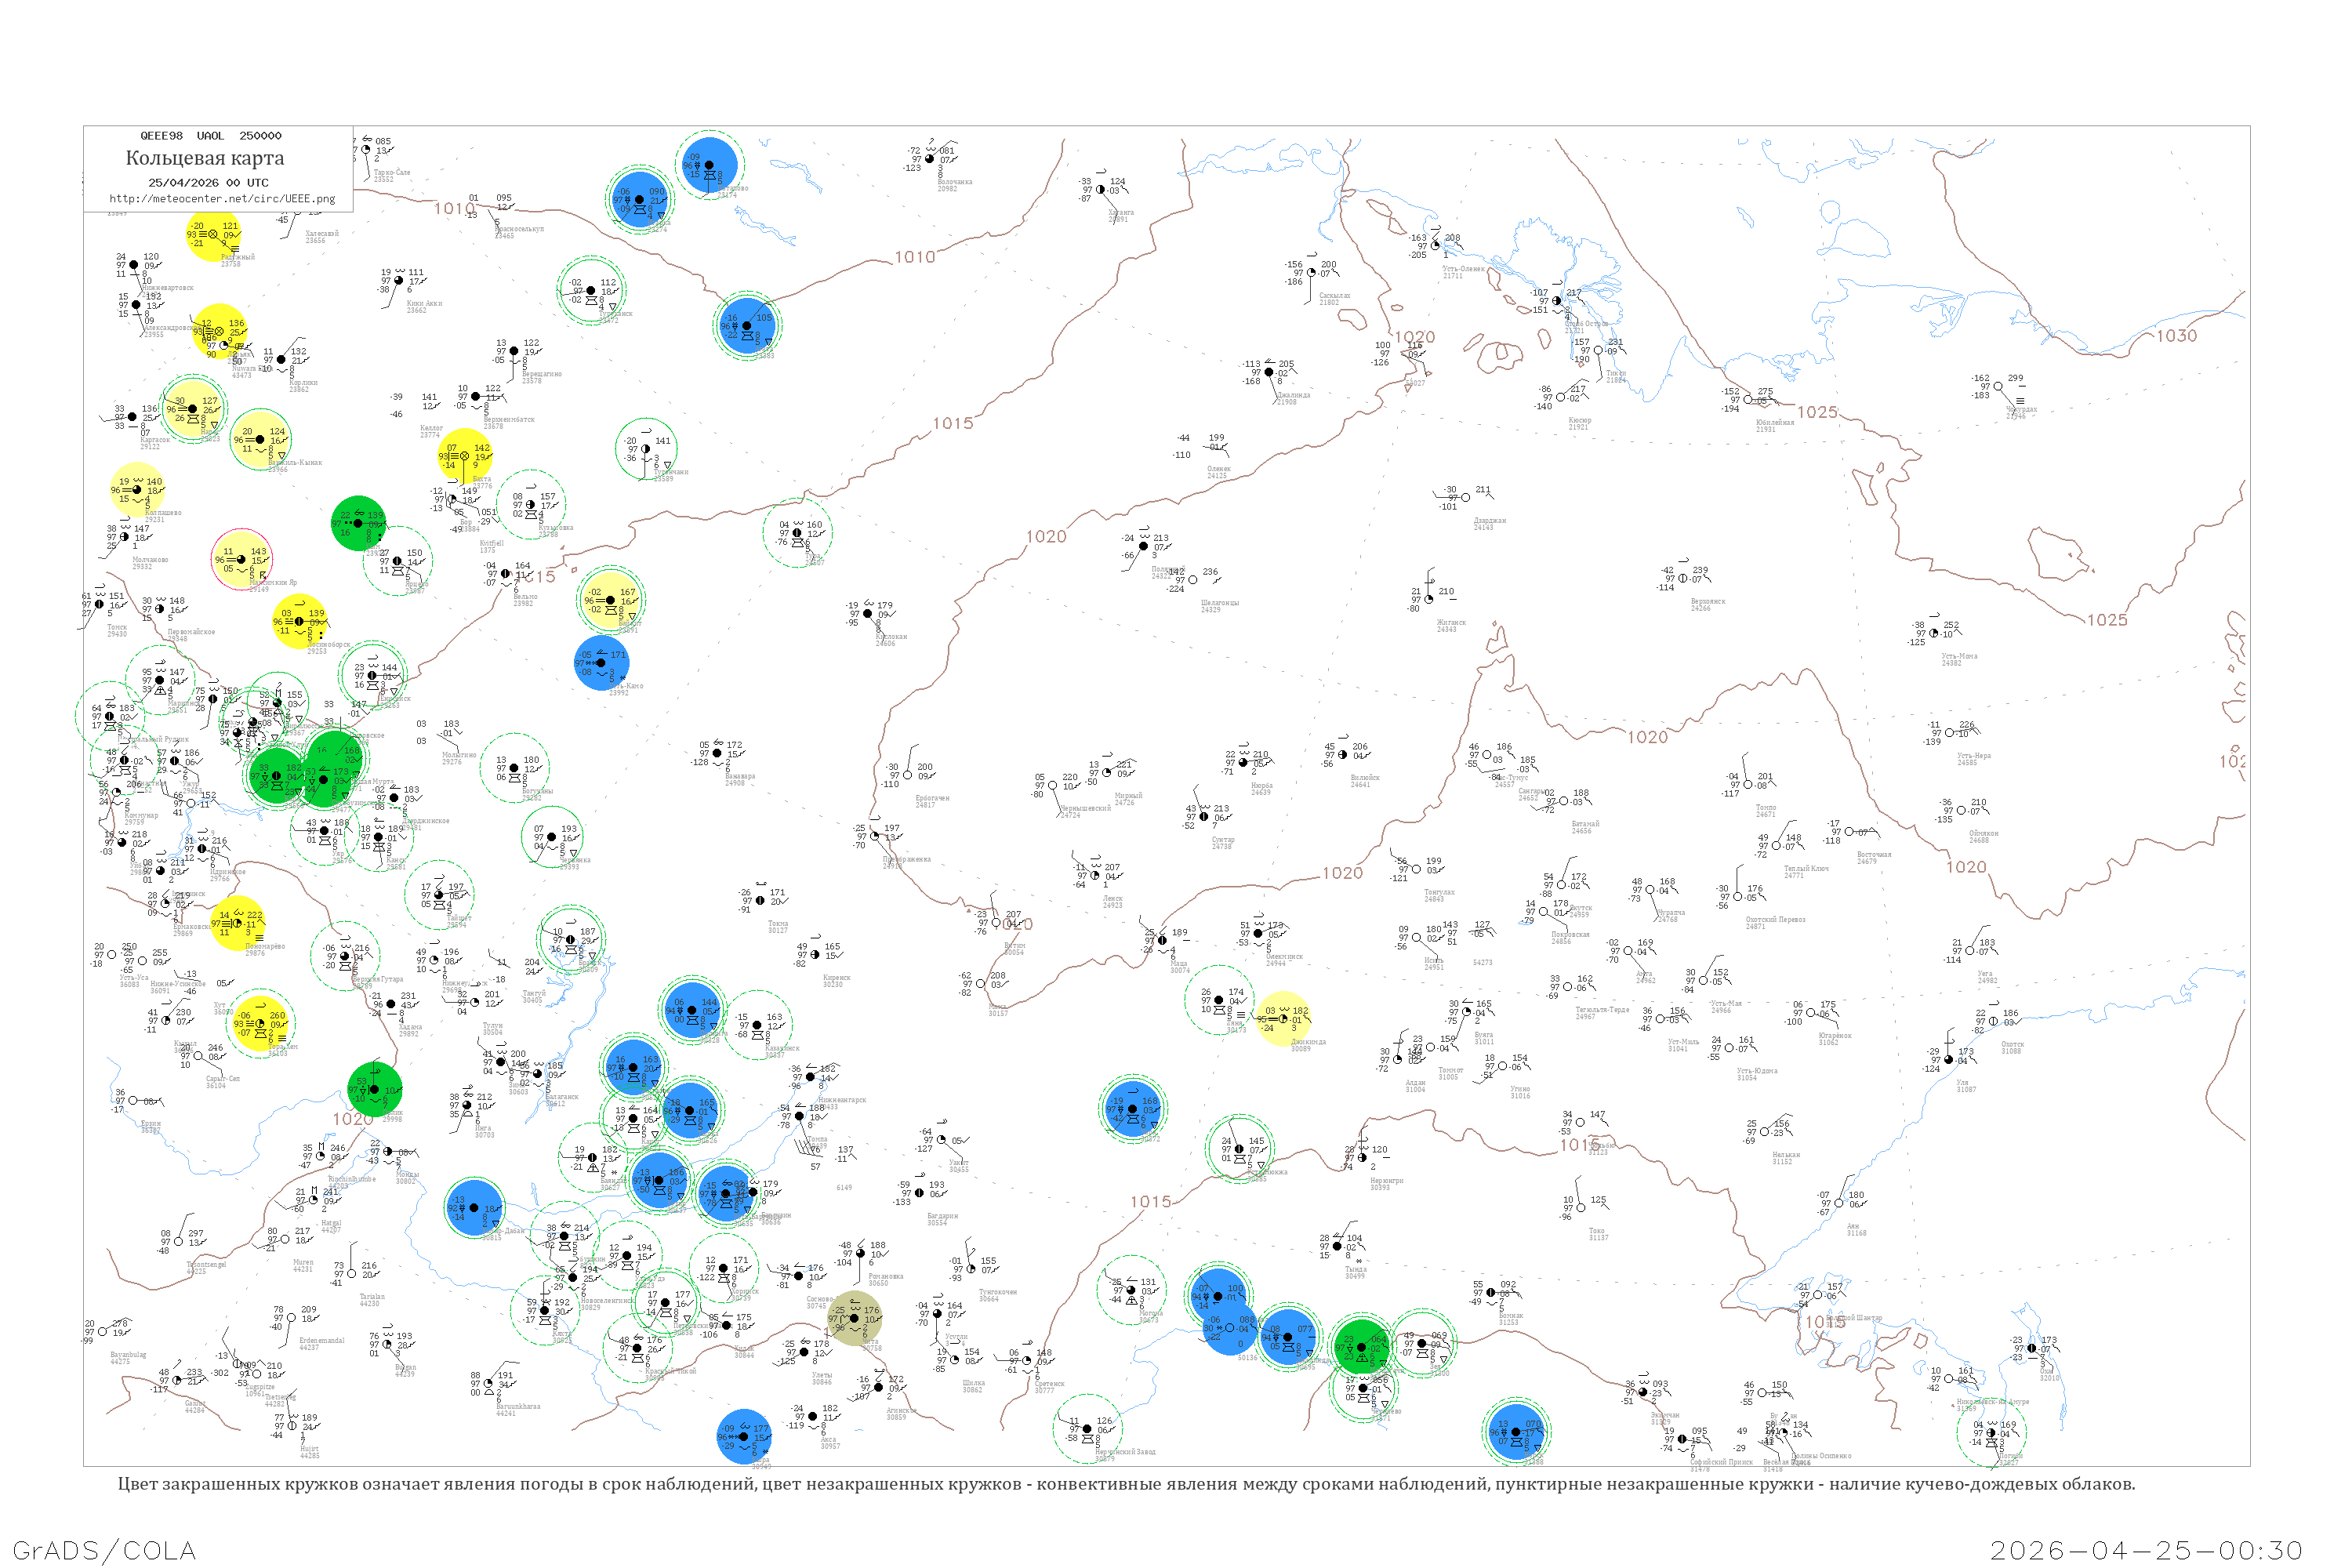Select the yellow fog circle at Радужный
Image resolution: width=2352 pixels, height=1568 pixels.
pos(214,234)
